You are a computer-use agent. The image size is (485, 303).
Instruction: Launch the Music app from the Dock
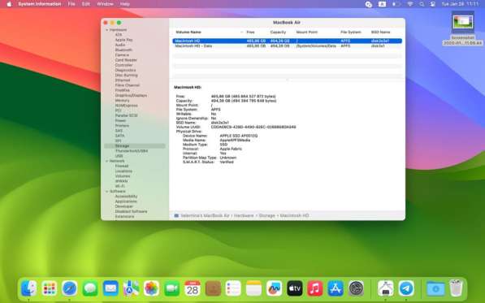(315, 288)
